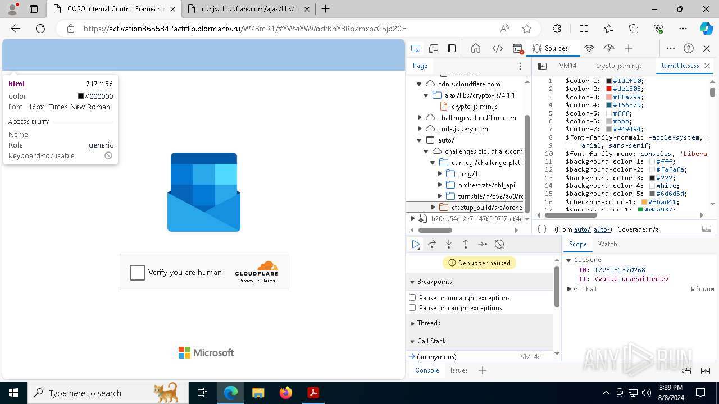
Task: Open the Windows Start menu
Action: click(x=13, y=393)
